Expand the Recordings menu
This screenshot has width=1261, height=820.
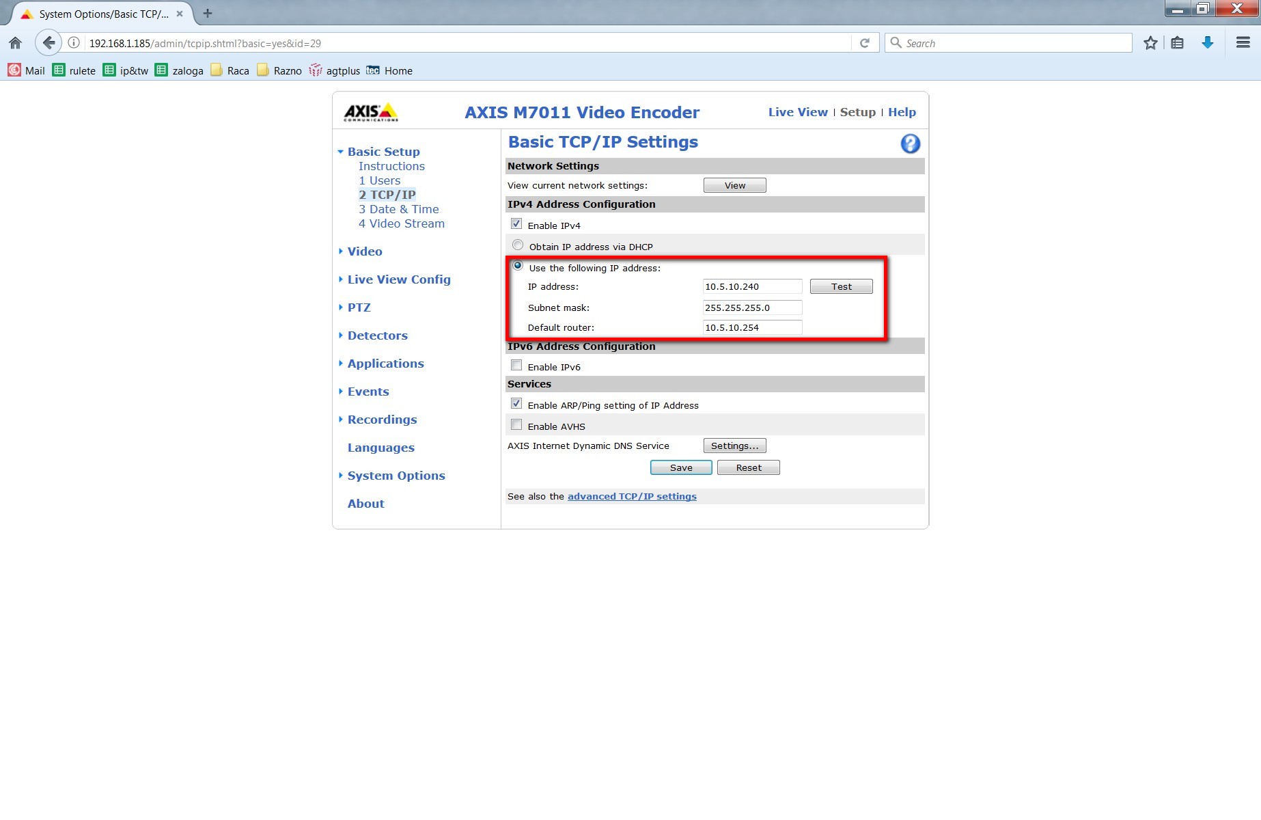coord(382,420)
